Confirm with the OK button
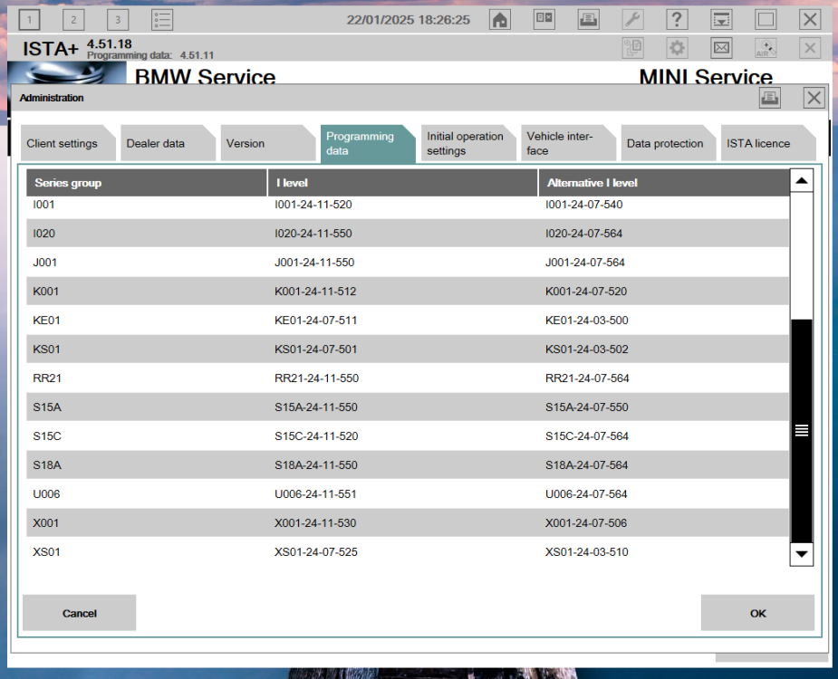 click(x=757, y=613)
